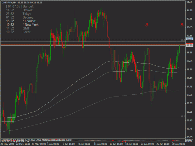Image resolution: width=195 pixels, height=146 pixels.
Task: Click the 85.35 price axis label
Action: pos(189,137)
